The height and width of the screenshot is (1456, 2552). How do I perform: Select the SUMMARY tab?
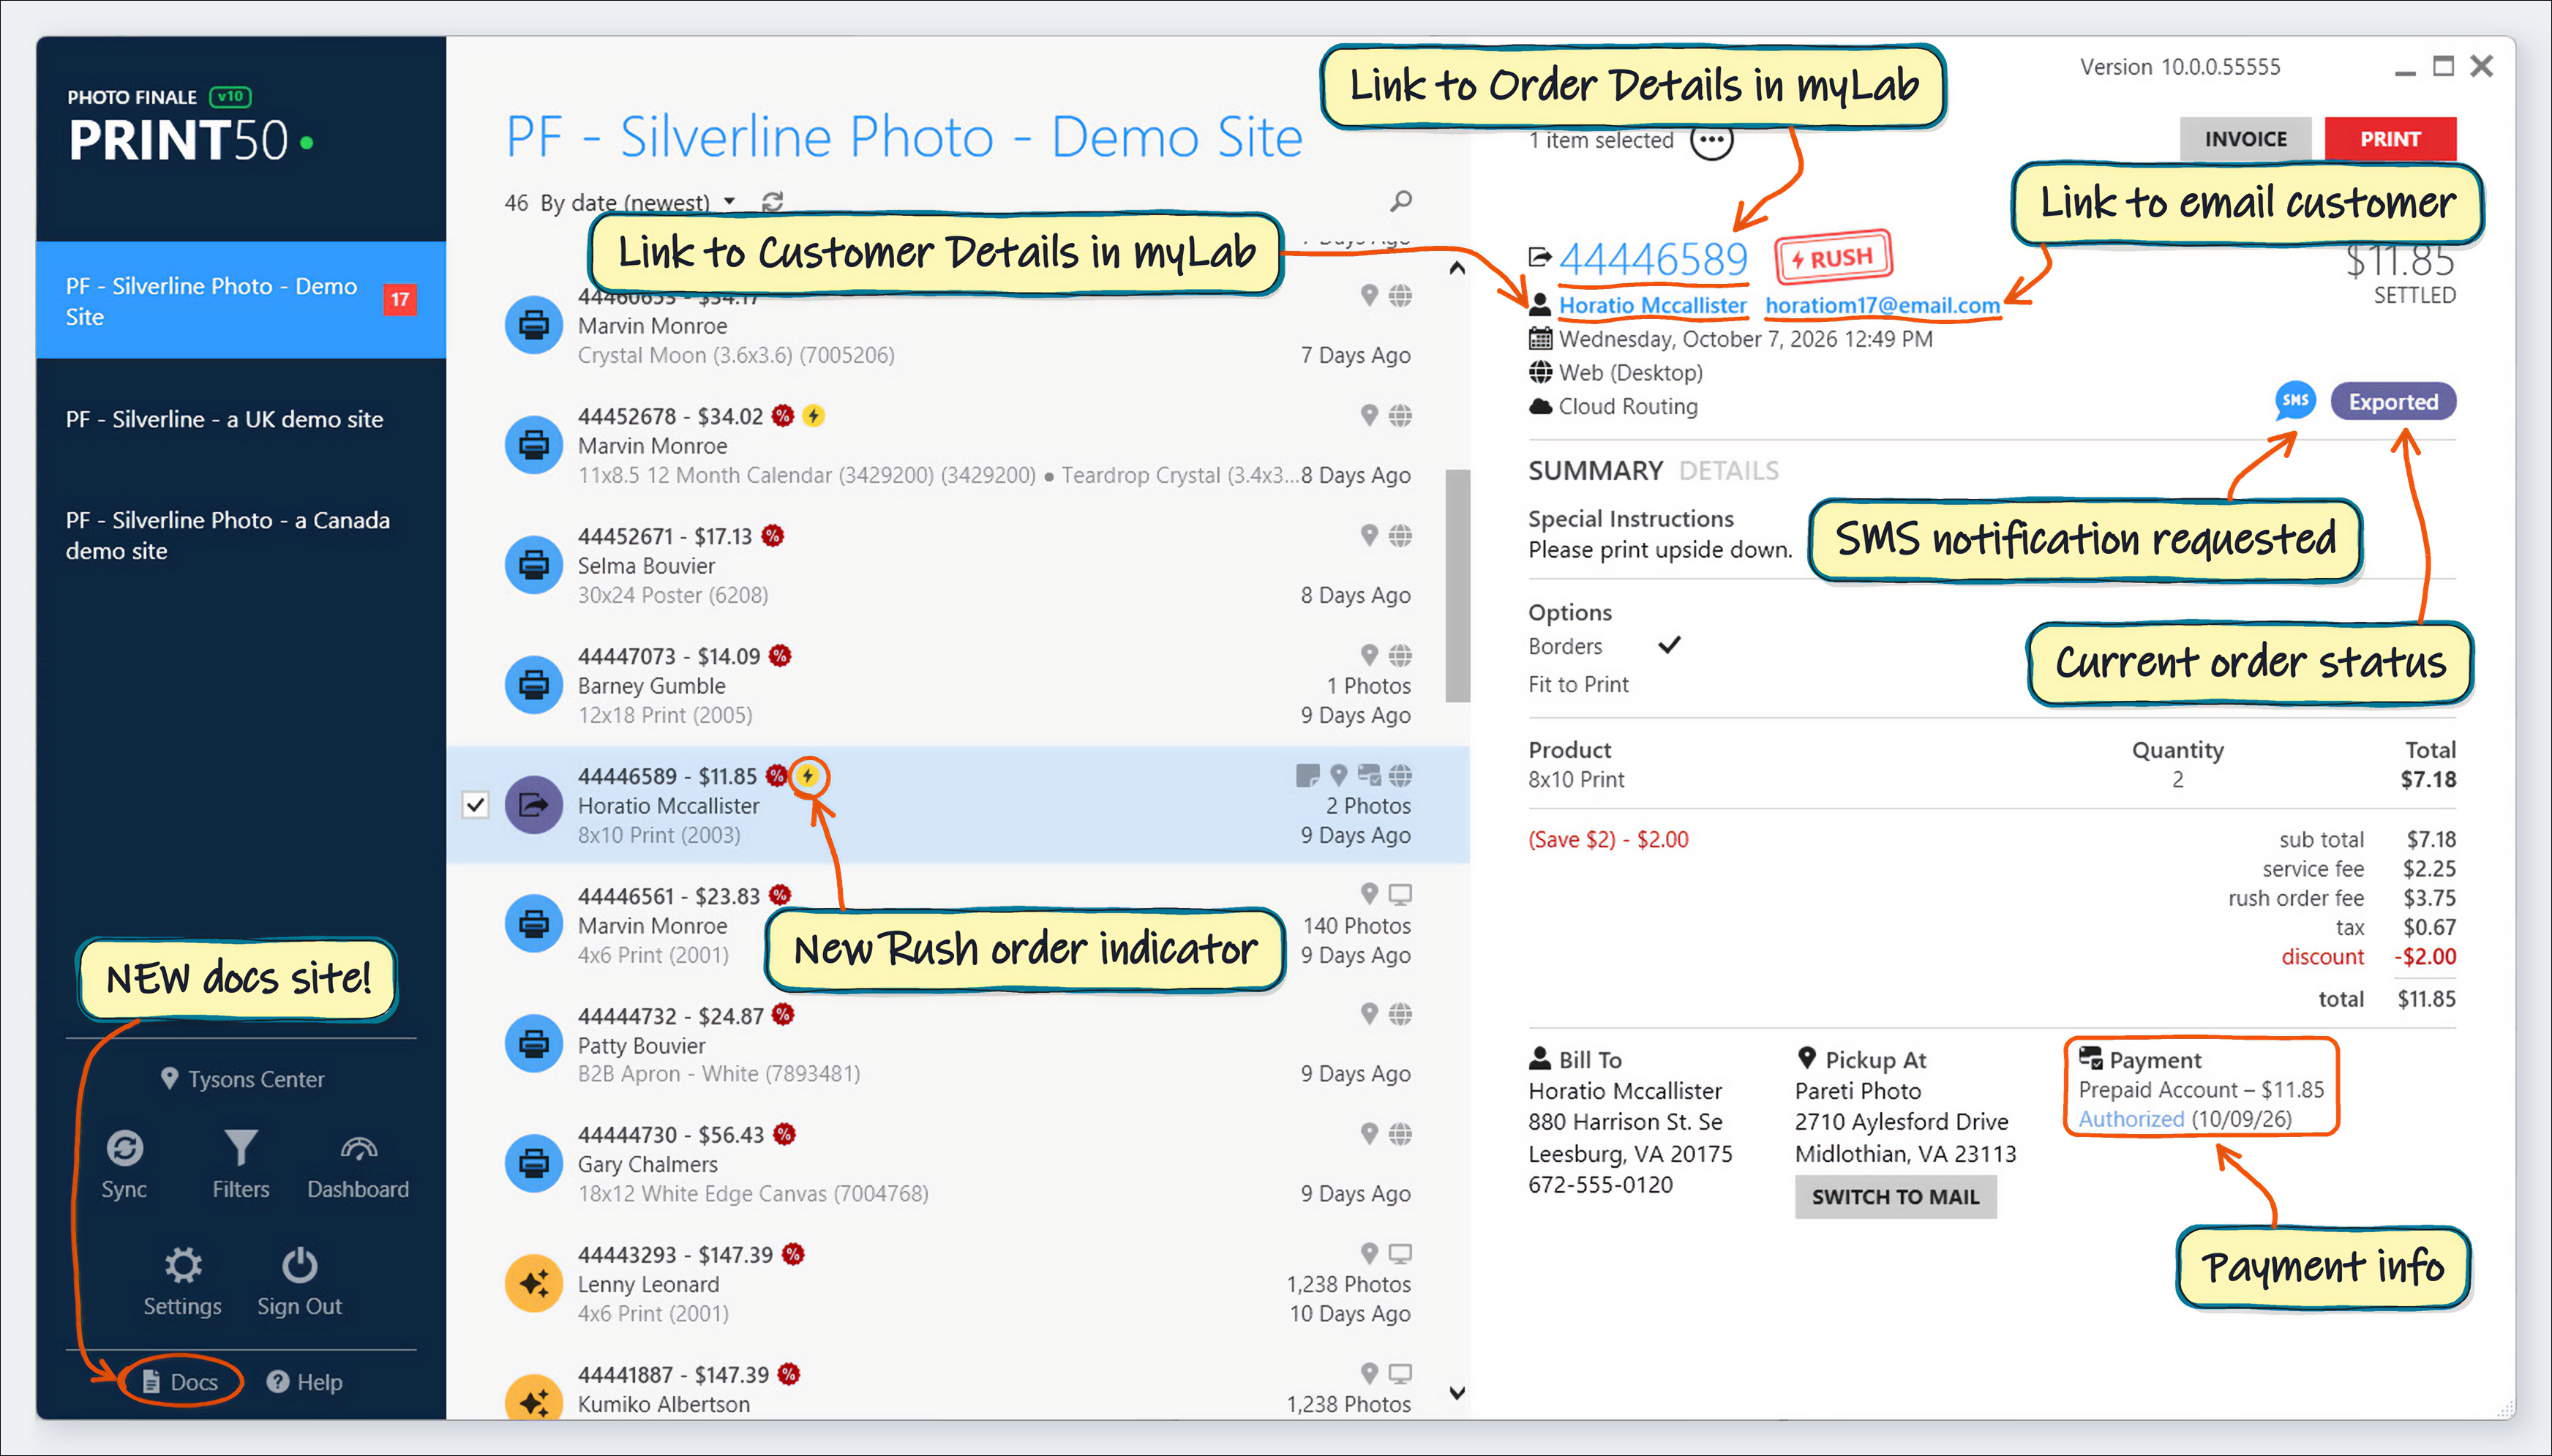(x=1596, y=471)
